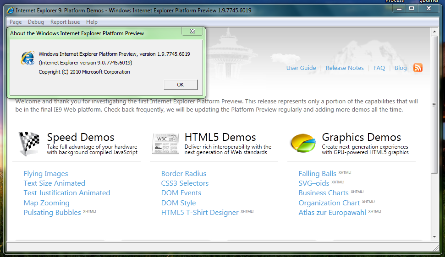The image size is (445, 257).
Task: Open the Release Notes link
Action: click(x=345, y=68)
